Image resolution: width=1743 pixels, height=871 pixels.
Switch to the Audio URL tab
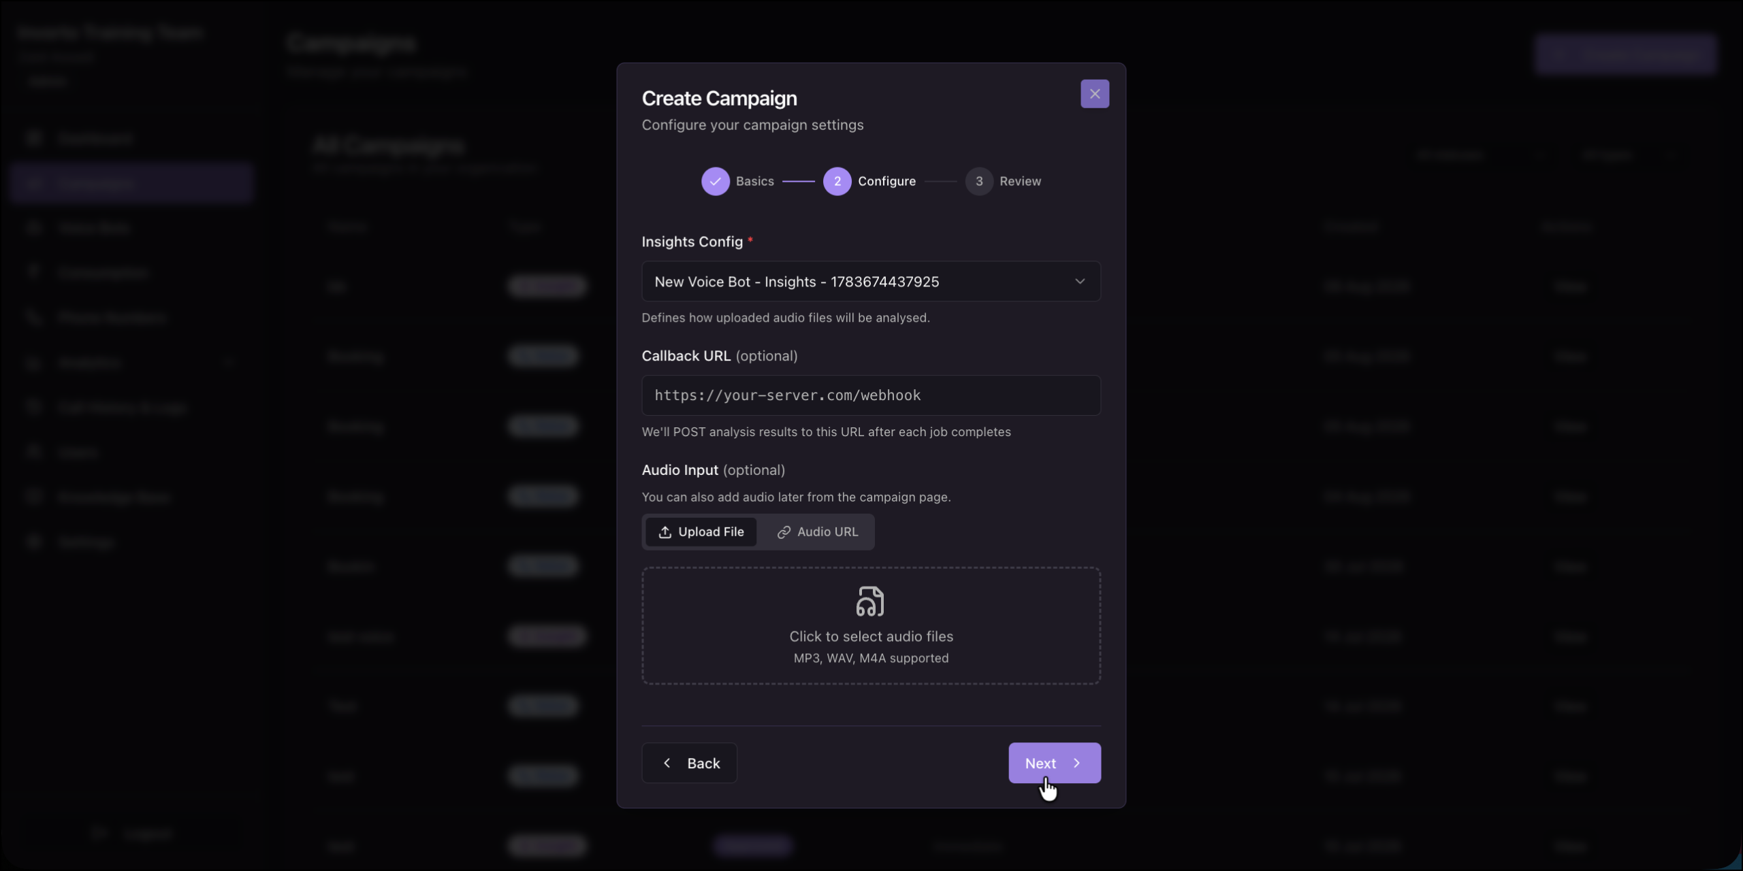coord(817,532)
